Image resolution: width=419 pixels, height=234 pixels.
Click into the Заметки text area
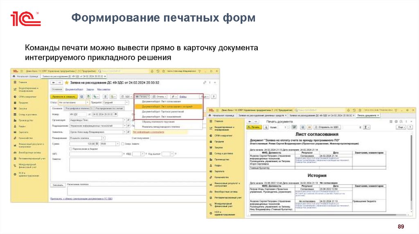(137, 165)
